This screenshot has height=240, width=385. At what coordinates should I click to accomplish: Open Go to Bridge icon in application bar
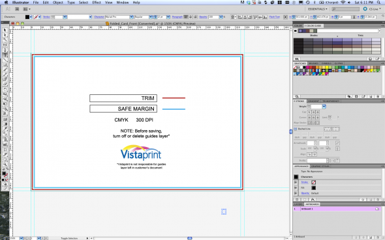[17, 9]
